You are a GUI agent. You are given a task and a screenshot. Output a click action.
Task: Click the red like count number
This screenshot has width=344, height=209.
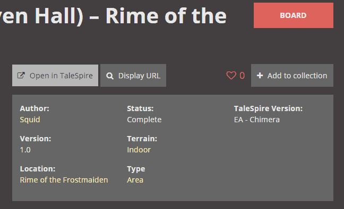242,76
